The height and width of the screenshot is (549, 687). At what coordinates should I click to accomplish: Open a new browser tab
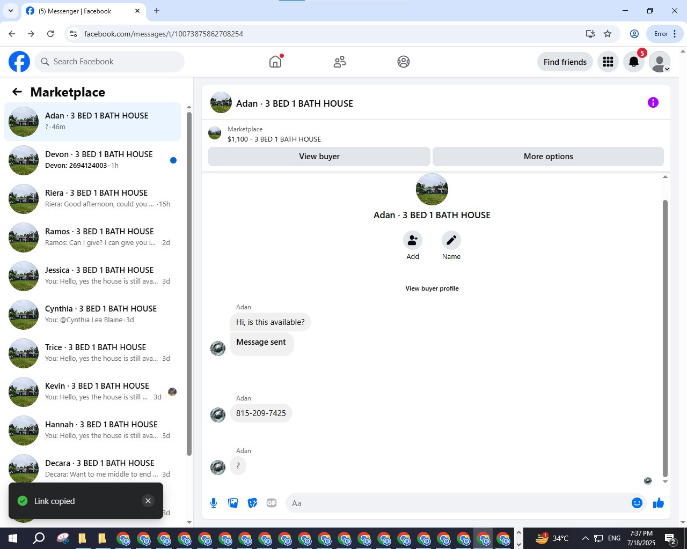click(x=157, y=11)
